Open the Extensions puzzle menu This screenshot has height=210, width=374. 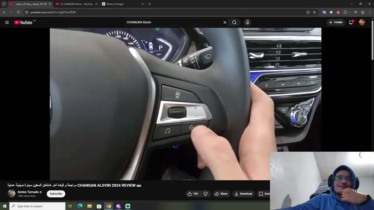[x=345, y=12]
